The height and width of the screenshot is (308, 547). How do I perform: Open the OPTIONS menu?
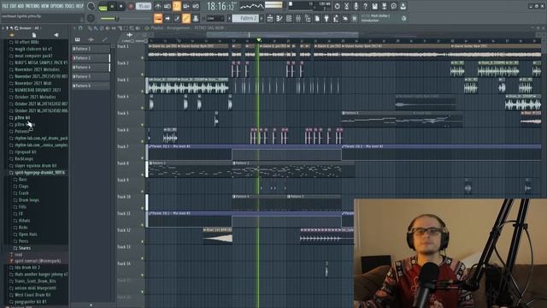click(x=57, y=6)
